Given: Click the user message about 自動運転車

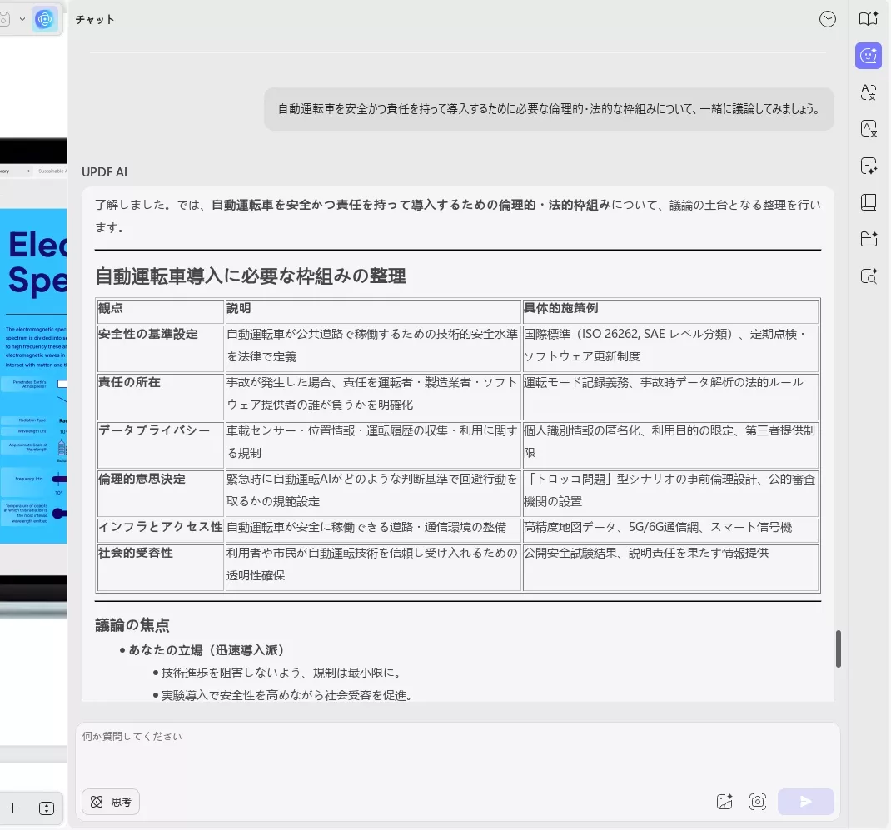Looking at the screenshot, I should tap(549, 109).
